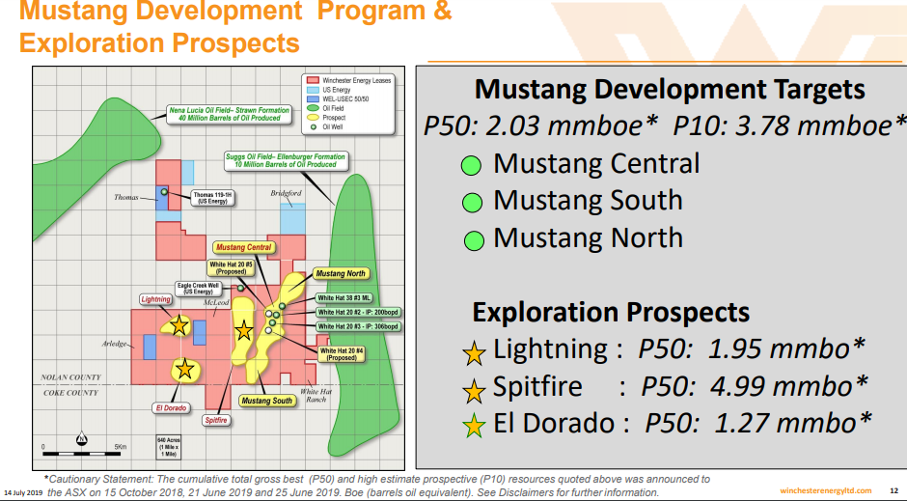907x501 pixels.
Task: Select the star icon beside Lightning P50 text
Action: (474, 353)
